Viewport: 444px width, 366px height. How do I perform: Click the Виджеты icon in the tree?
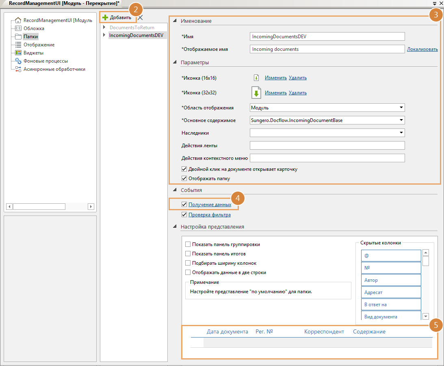[x=18, y=53]
